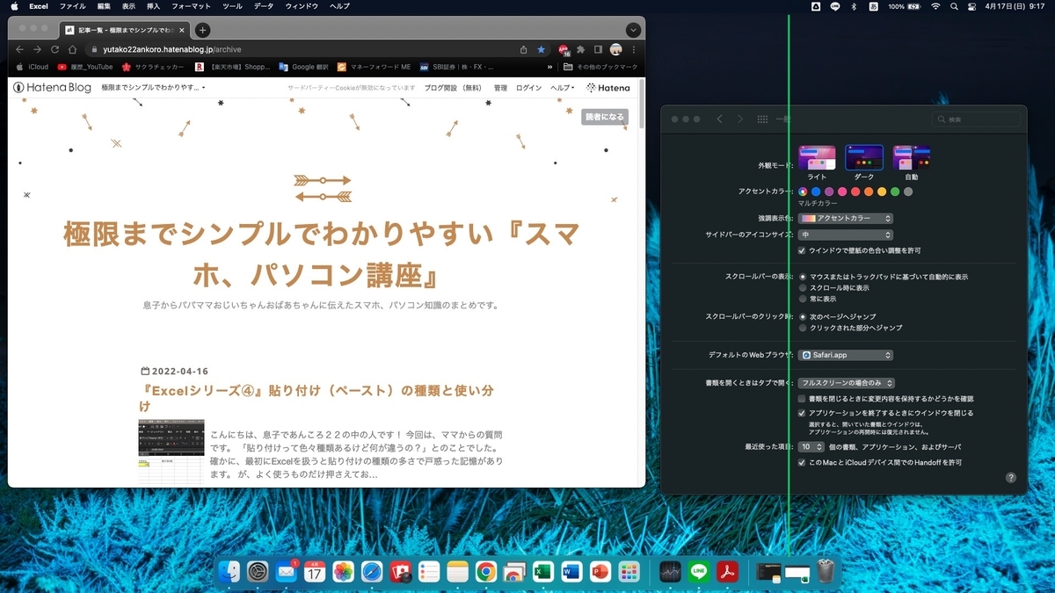Launch Google Chrome from the Dock
This screenshot has height=593, width=1055.
(x=486, y=571)
